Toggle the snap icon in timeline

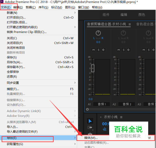pos(105,129)
